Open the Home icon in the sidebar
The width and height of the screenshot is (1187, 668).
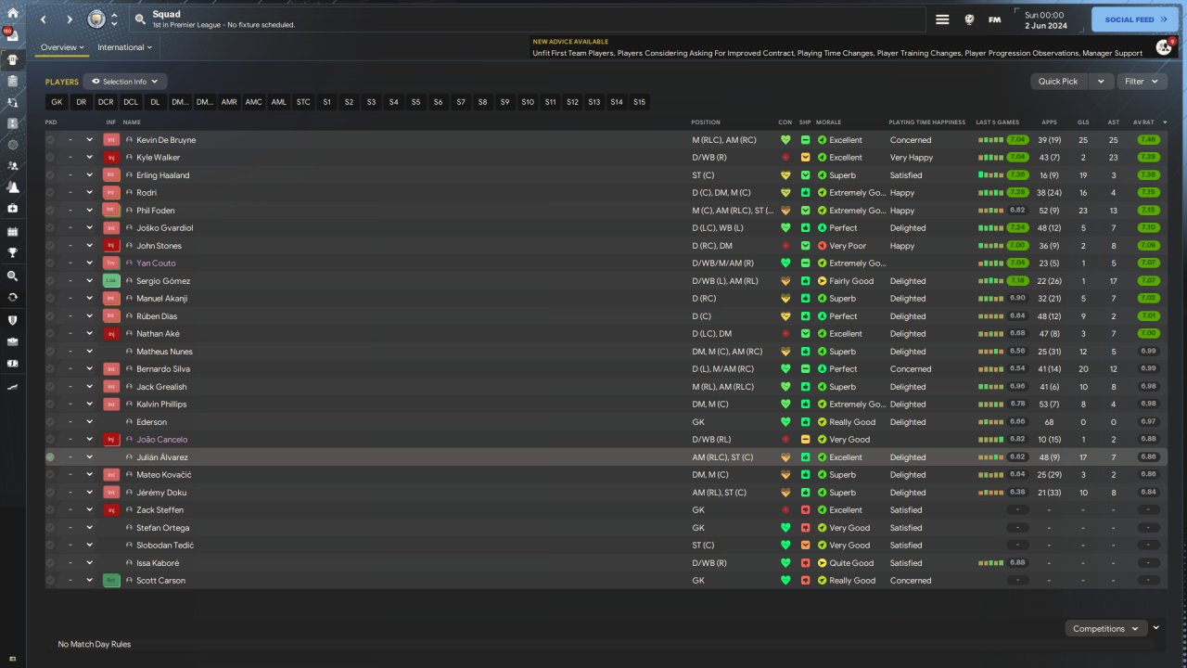(x=13, y=13)
